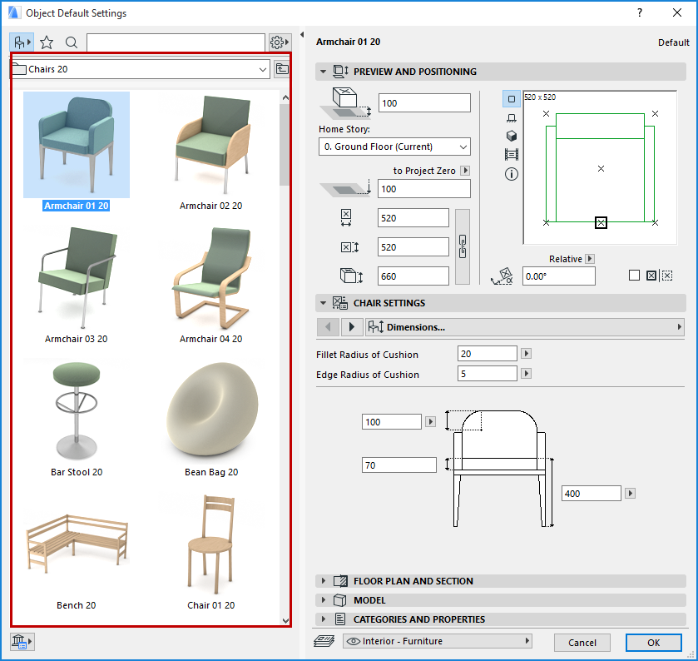Show the object info preview icon
Image resolution: width=698 pixels, height=661 pixels.
click(x=512, y=174)
